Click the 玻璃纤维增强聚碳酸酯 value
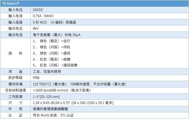189x119 pixels. coord(50,109)
